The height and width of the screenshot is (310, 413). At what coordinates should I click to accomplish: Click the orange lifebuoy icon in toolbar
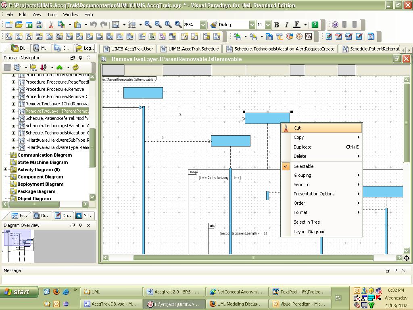point(299,36)
